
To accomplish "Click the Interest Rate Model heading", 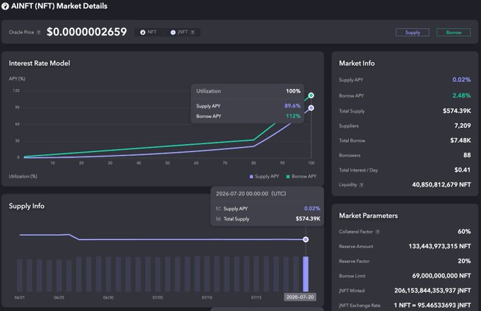I will [x=40, y=63].
